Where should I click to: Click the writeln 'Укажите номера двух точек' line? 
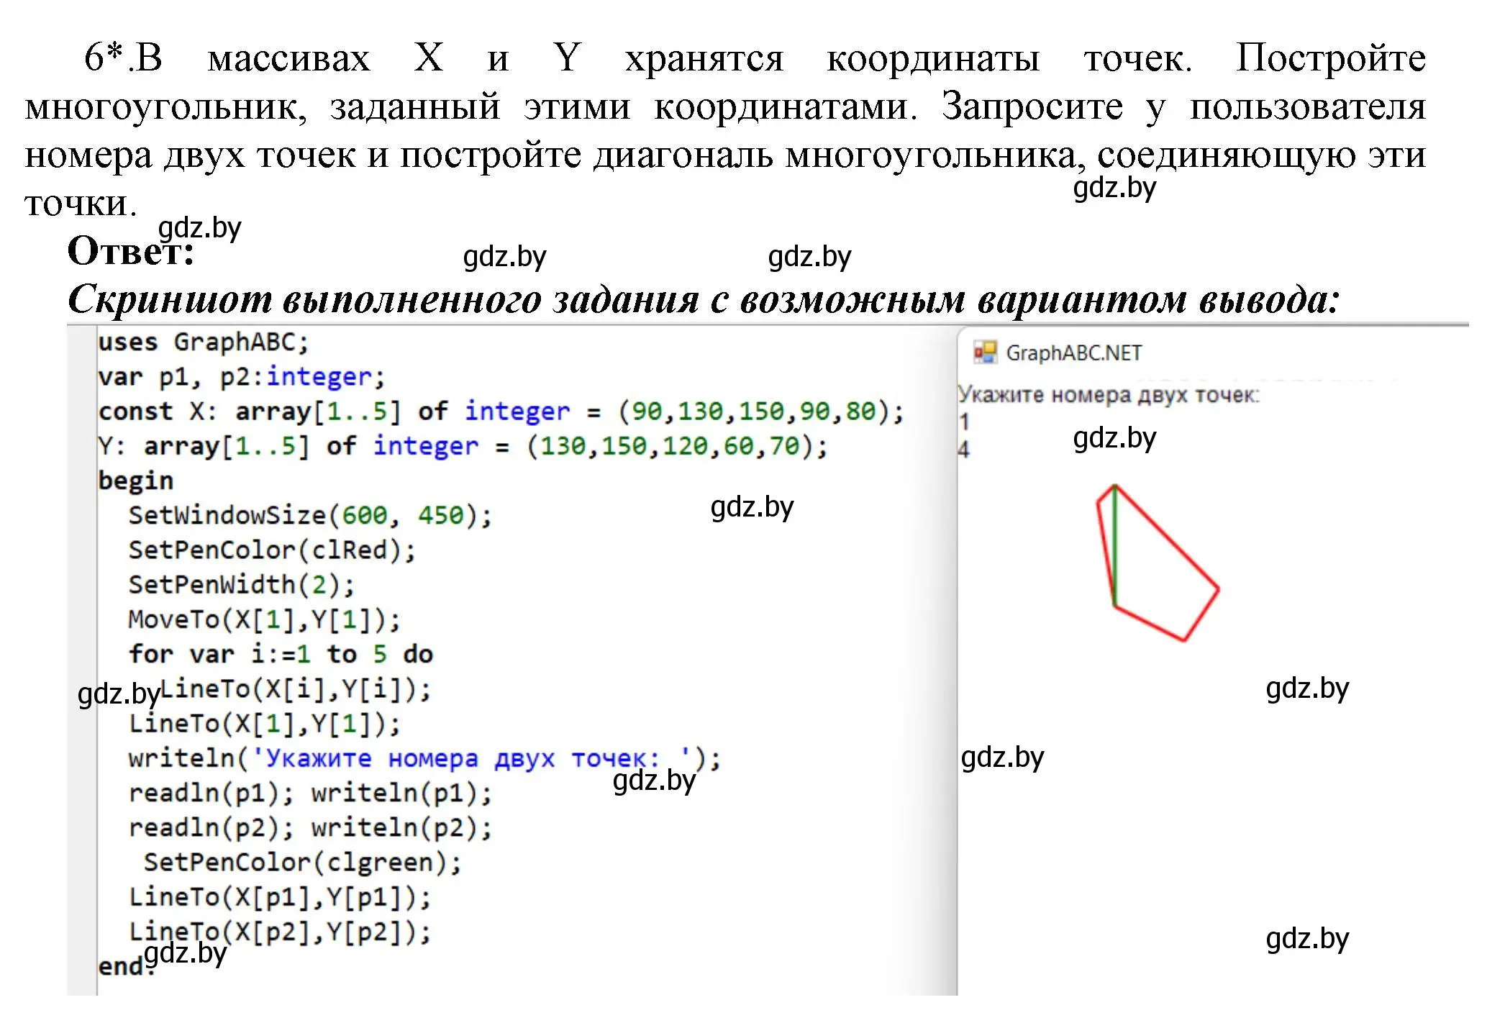(x=424, y=758)
